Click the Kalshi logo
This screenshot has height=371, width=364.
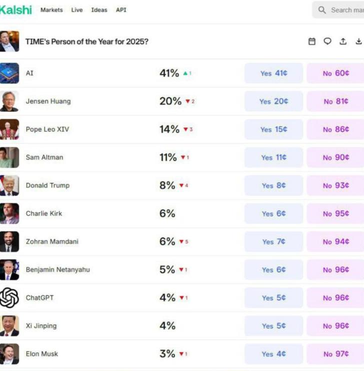[15, 10]
